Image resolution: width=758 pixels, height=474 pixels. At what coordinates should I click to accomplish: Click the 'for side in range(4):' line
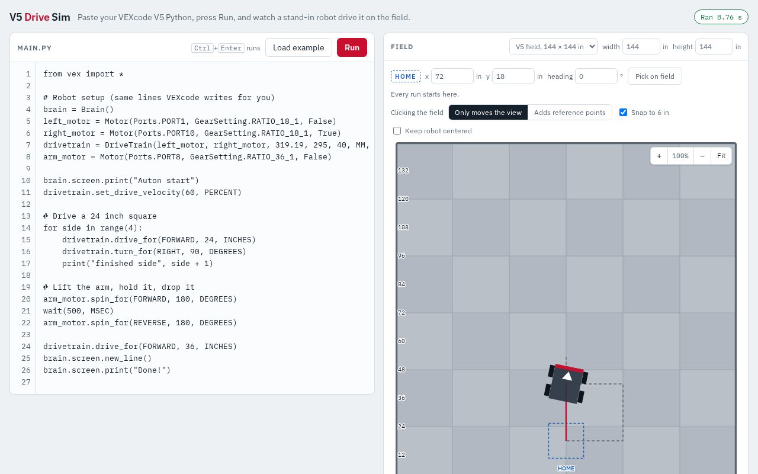[x=93, y=228]
